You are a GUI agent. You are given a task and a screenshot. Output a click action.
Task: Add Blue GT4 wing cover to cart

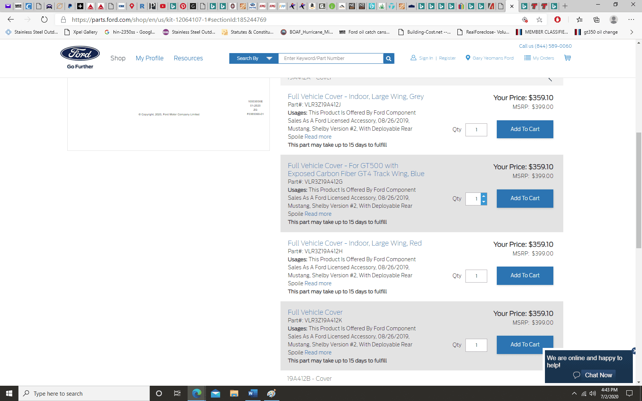click(525, 198)
